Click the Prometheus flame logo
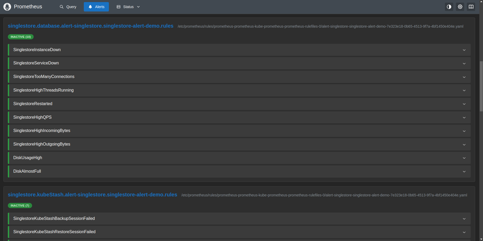 pyautogui.click(x=7, y=7)
